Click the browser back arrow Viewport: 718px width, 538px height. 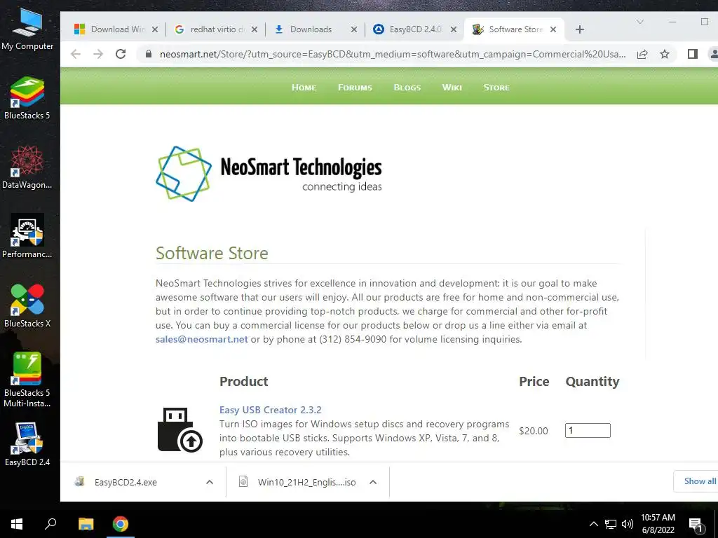76,54
